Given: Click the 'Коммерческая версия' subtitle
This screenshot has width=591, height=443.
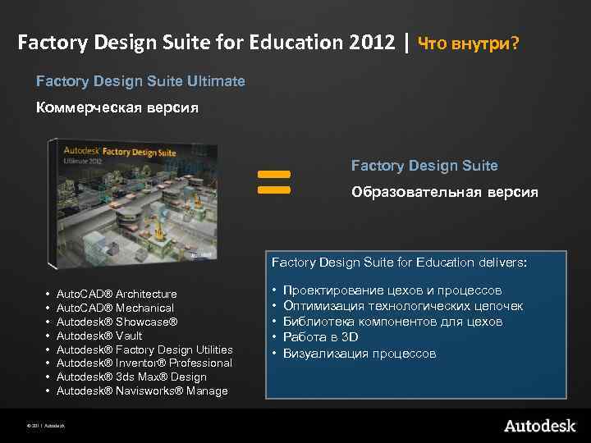Looking at the screenshot, I should tap(117, 107).
